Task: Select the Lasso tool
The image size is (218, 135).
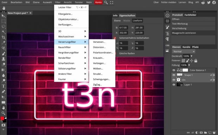Action: (x=3, y=27)
